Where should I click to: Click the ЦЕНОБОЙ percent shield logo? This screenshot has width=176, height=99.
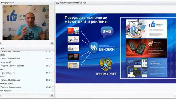94,48
